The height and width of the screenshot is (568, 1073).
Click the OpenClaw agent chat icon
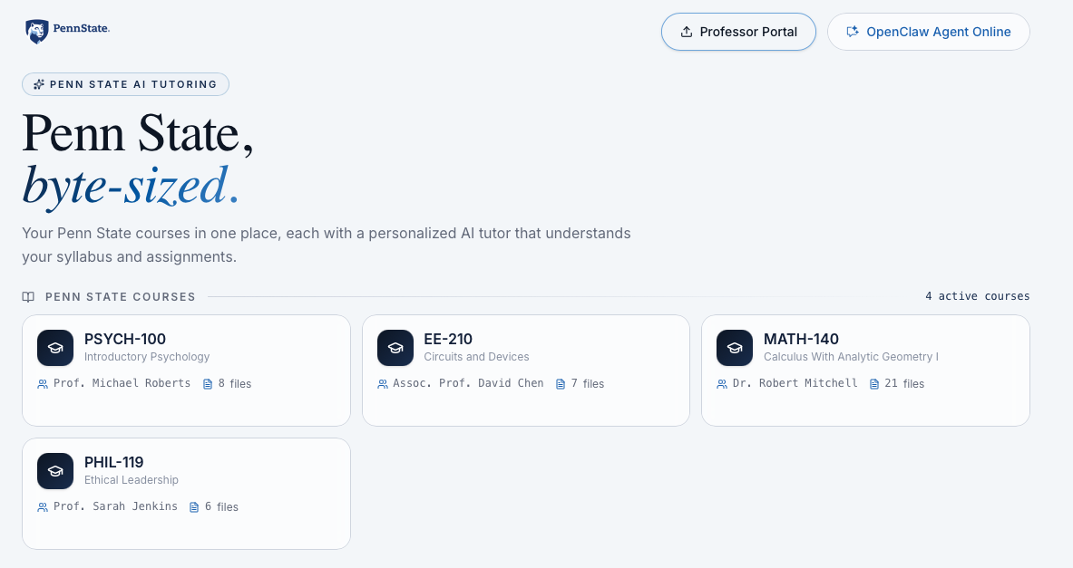click(x=852, y=32)
